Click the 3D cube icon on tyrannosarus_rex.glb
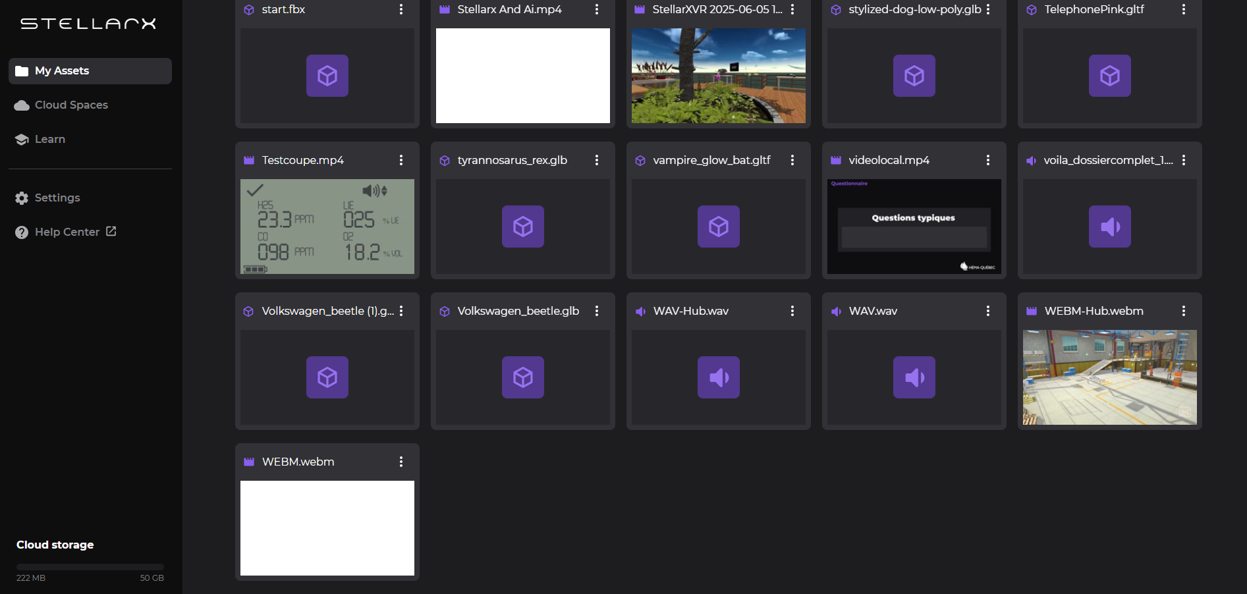1247x594 pixels. [522, 227]
